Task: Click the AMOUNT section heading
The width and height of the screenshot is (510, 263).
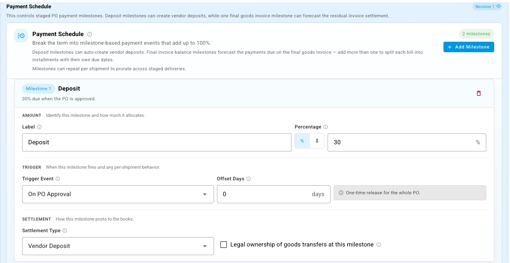Action: pyautogui.click(x=32, y=115)
